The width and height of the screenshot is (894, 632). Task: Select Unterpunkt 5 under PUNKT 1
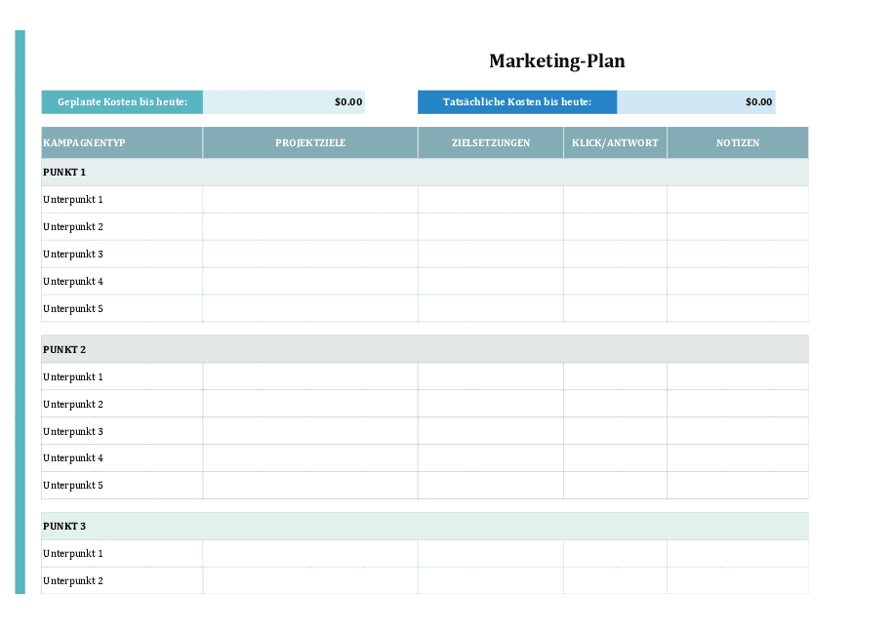click(x=122, y=309)
